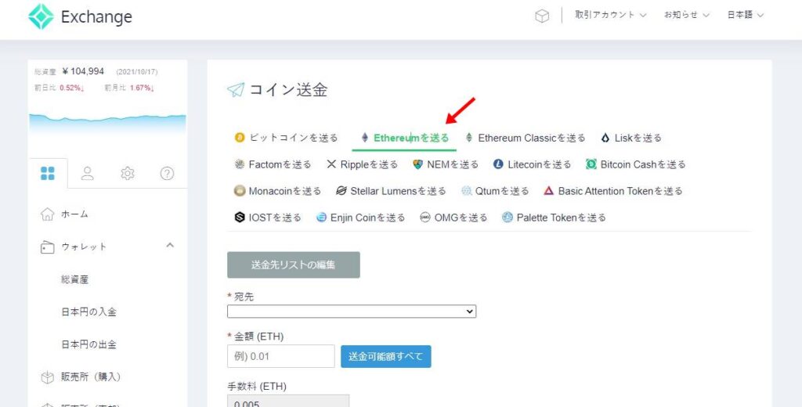Click the Exchange diamond logo icon
This screenshot has width=802, height=407.
coord(41,17)
